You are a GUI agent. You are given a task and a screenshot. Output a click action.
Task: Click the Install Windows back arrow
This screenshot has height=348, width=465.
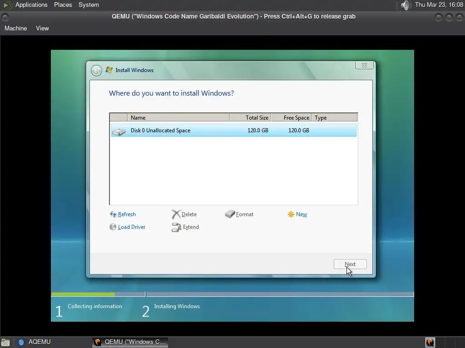coord(96,71)
